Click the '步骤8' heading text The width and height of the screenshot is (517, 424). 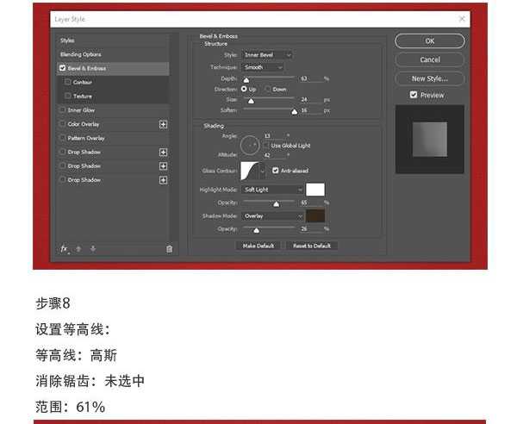(x=53, y=303)
